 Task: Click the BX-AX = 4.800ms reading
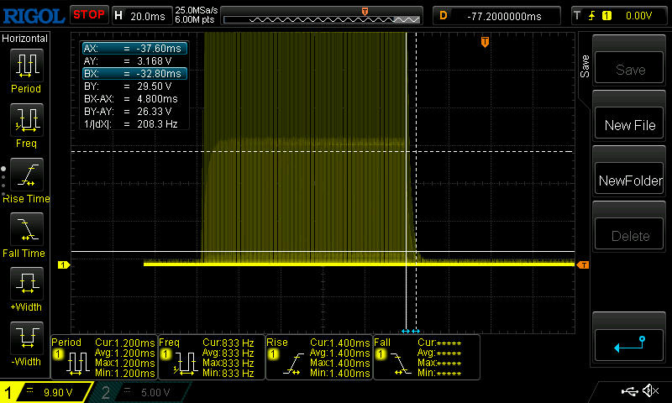pos(131,99)
